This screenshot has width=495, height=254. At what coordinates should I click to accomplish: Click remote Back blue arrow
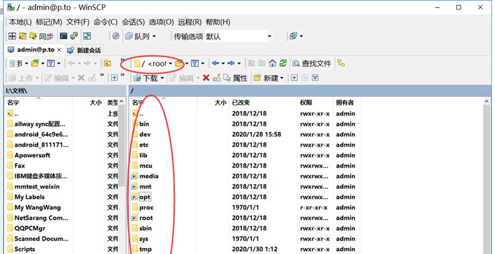pyautogui.click(x=215, y=63)
